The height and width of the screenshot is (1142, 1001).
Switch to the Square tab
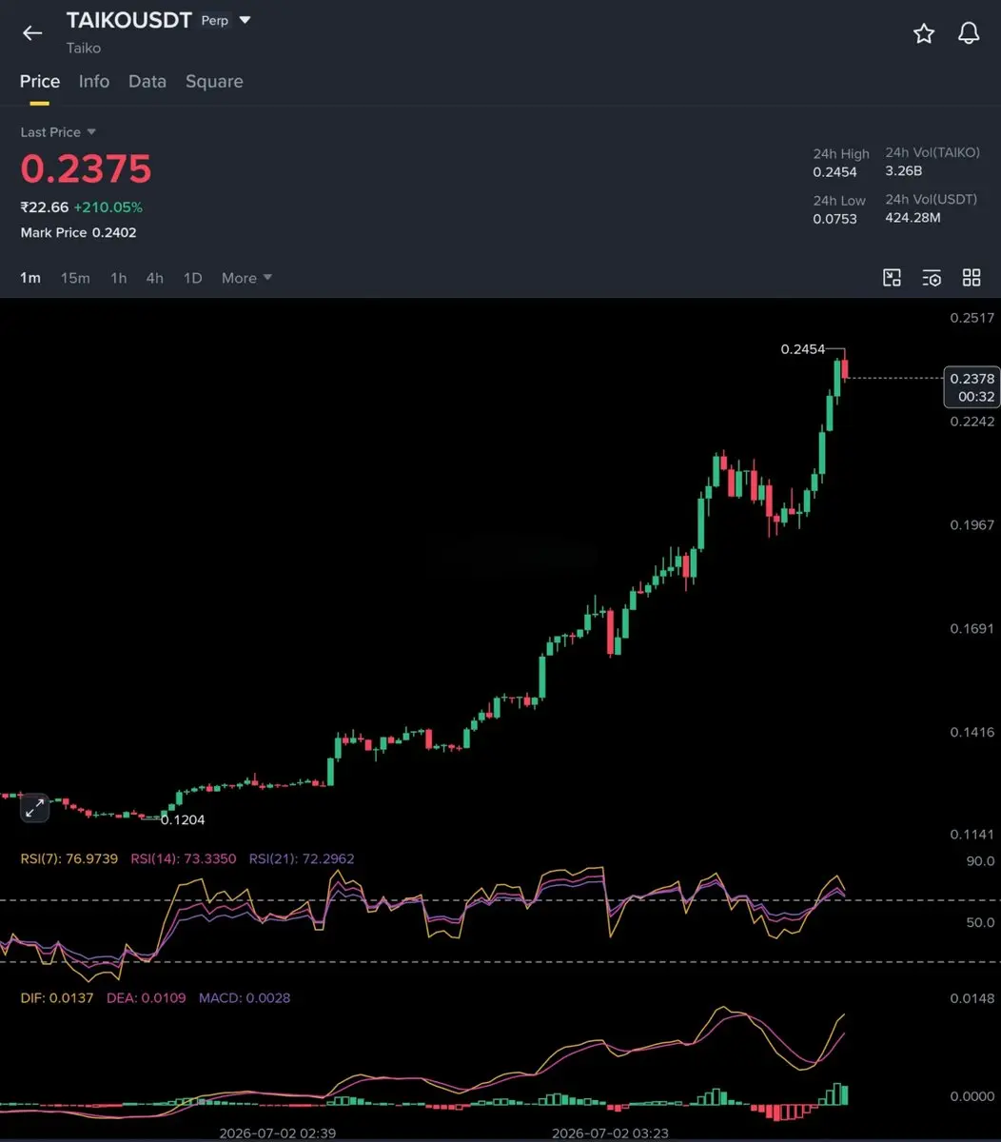214,82
